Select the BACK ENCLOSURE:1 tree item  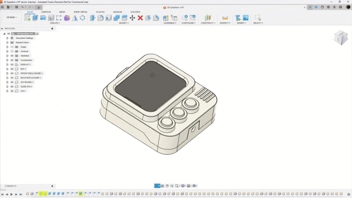click(x=31, y=78)
